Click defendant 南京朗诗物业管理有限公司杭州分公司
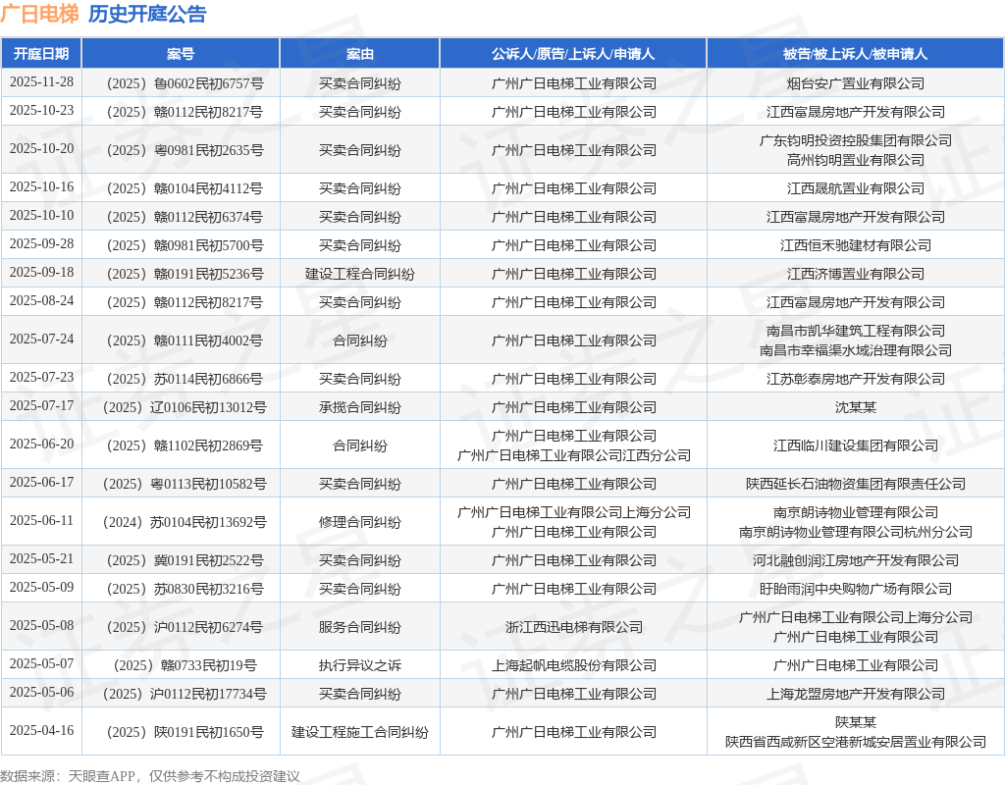This screenshot has width=1005, height=785. click(x=855, y=531)
